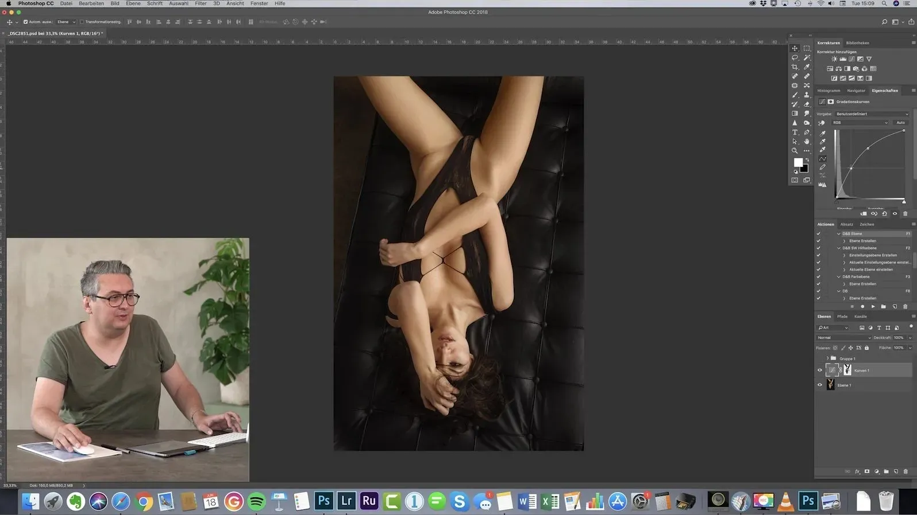This screenshot has height=515, width=917.
Task: Click the Auto button in curves
Action: 900,122
